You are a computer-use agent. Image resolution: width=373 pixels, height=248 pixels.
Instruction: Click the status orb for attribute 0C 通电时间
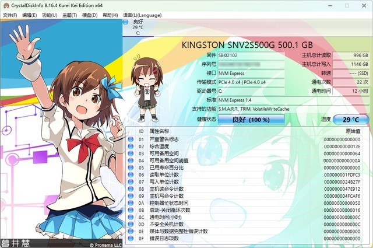[131, 217]
